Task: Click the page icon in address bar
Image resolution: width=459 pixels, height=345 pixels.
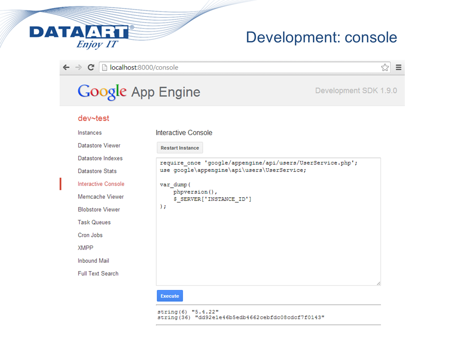Action: (104, 68)
